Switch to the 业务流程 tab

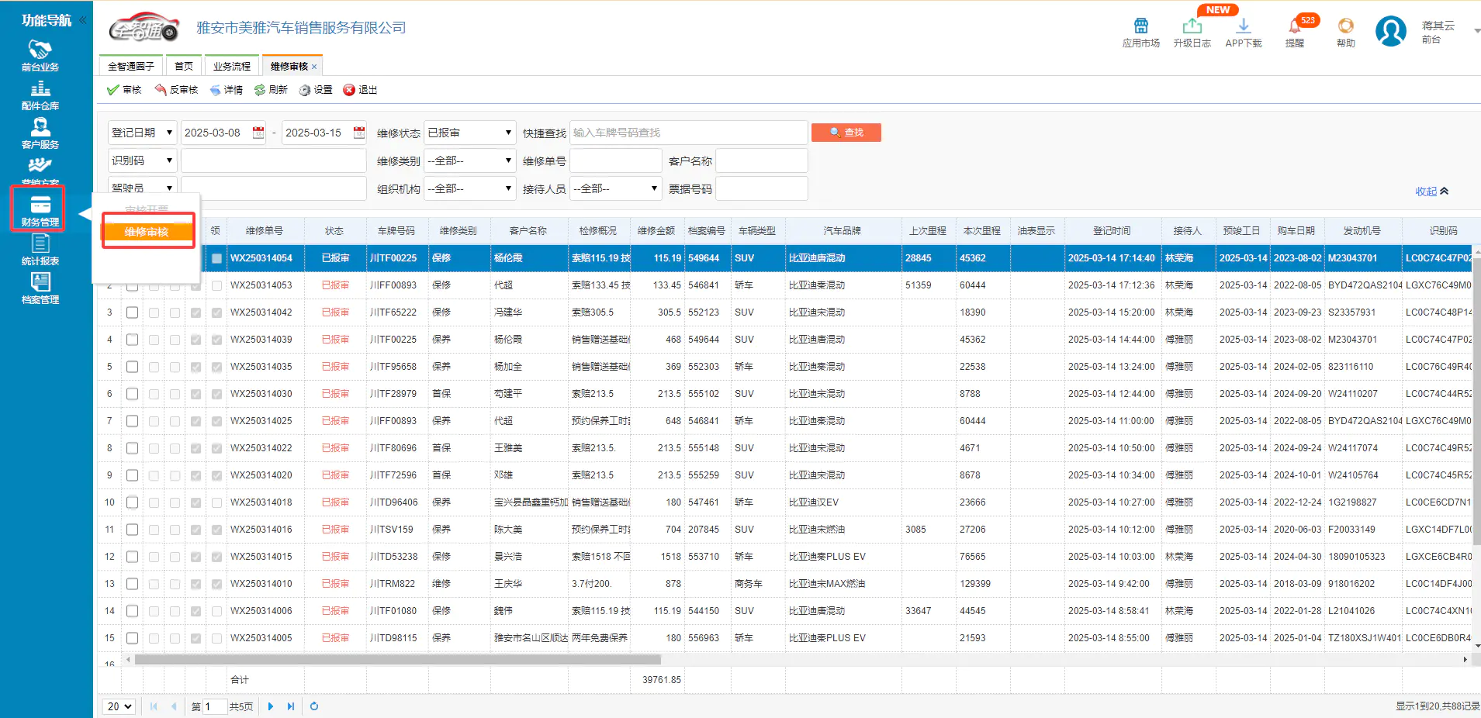coord(231,67)
